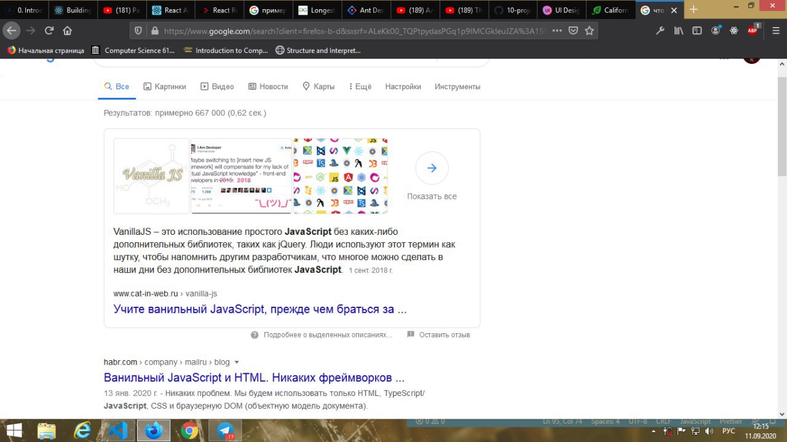The height and width of the screenshot is (442, 787).
Task: Open the 'Introduction to Comp...' bookmark
Action: point(226,50)
